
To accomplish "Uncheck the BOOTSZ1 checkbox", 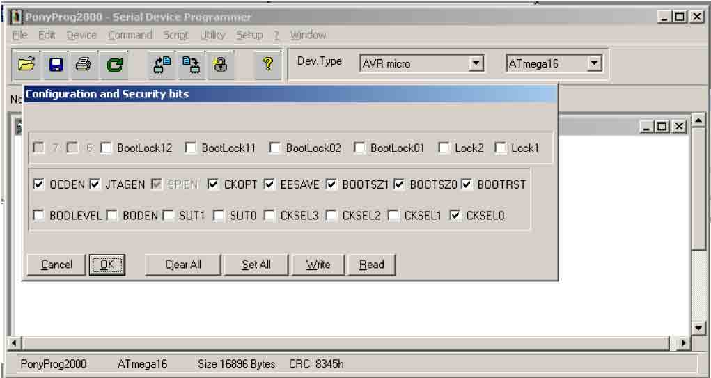I will click(331, 184).
